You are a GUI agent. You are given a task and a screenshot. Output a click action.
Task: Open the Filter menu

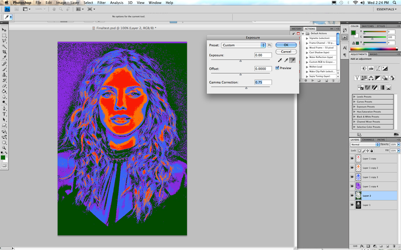101,2
